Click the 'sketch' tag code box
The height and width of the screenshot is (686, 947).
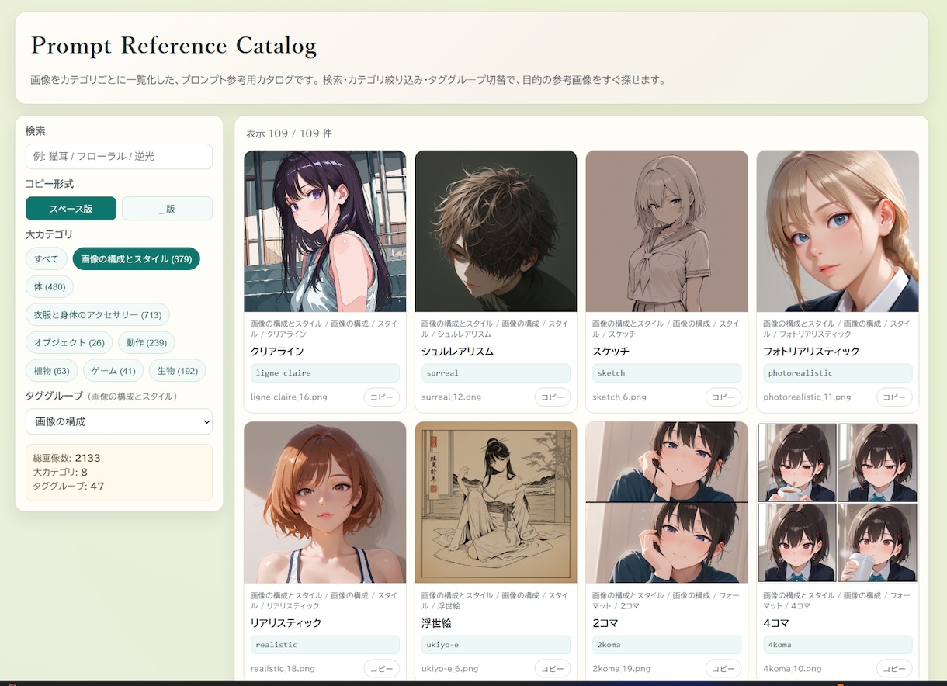point(667,373)
